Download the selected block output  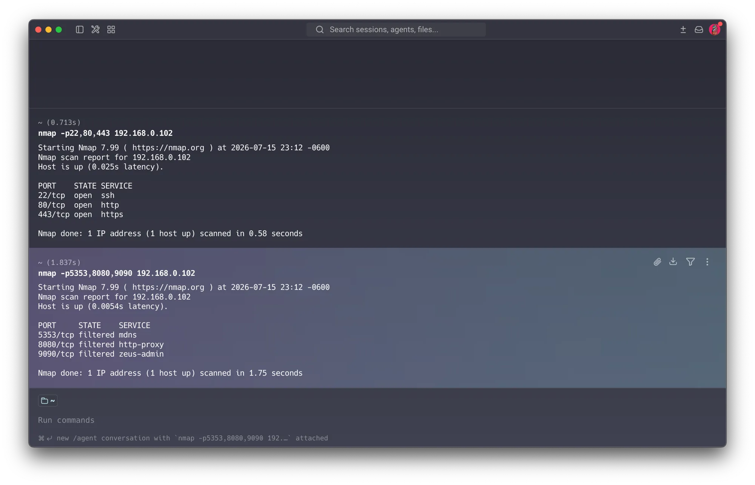[673, 262]
